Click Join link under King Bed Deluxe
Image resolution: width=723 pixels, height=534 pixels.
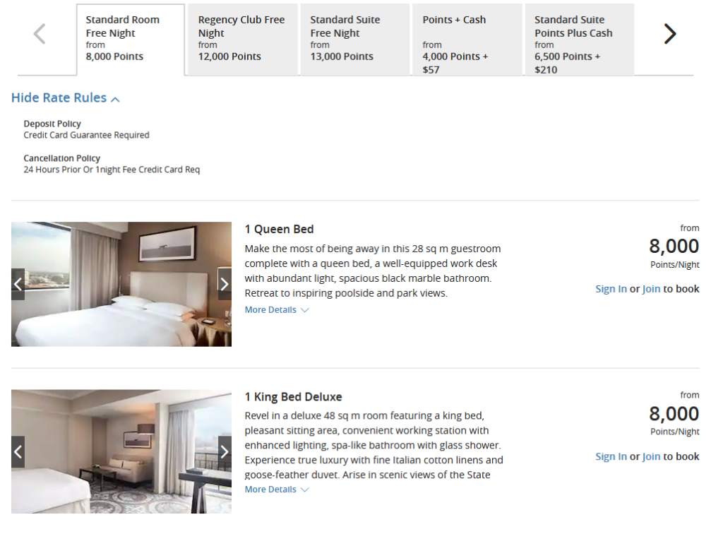pos(650,456)
